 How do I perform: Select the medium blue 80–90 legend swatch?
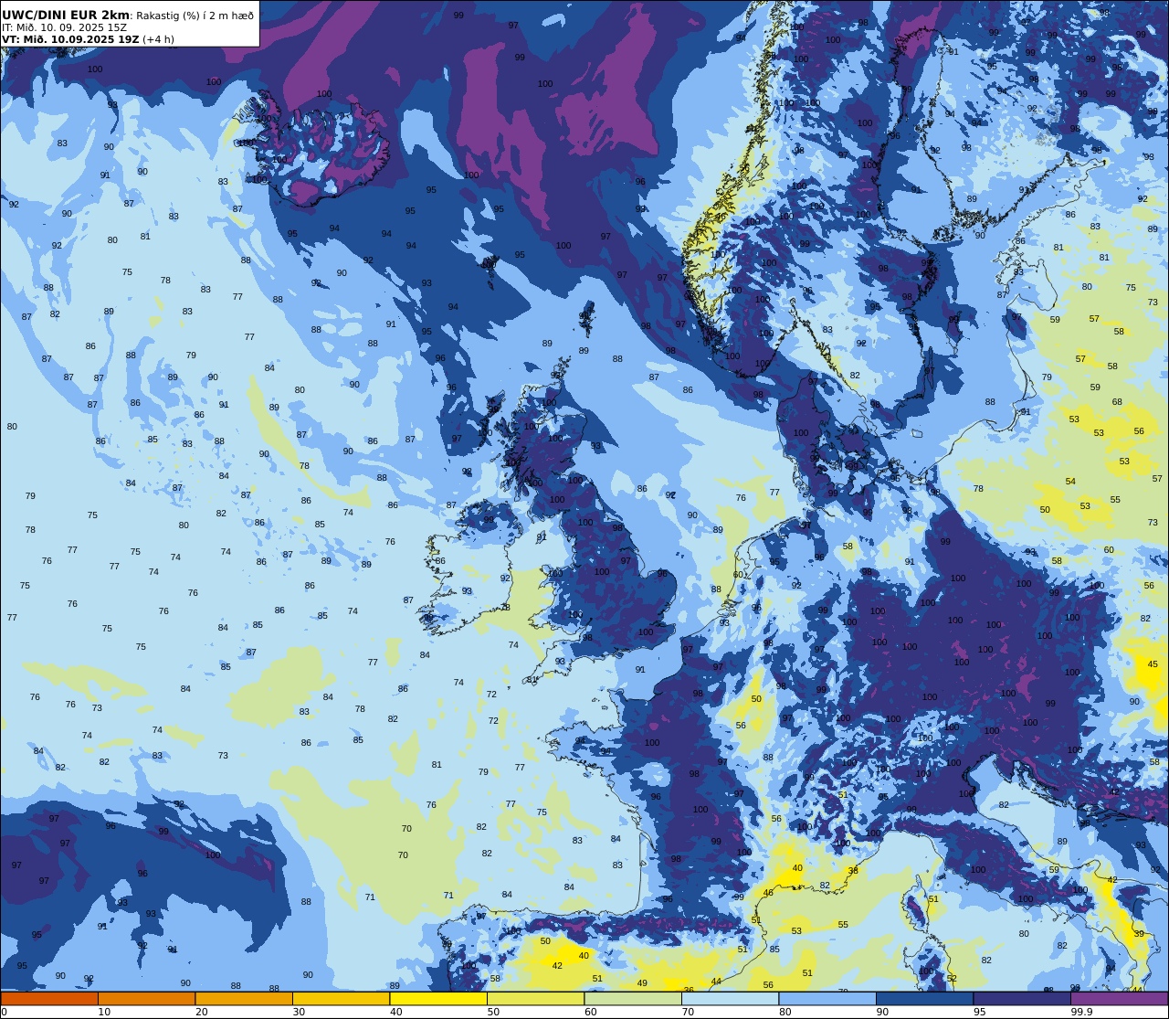point(827,998)
